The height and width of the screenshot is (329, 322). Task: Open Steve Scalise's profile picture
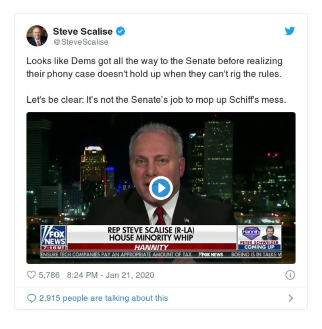click(x=37, y=36)
